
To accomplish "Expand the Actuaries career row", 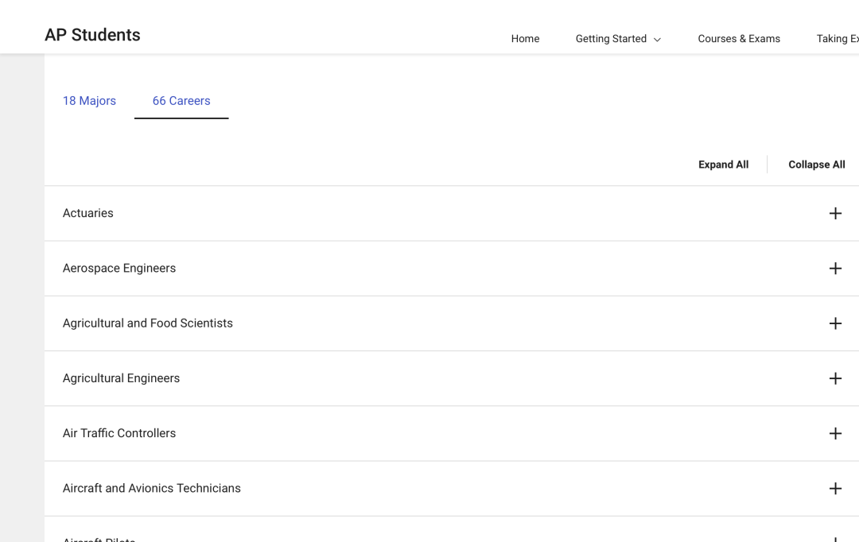I will point(452,214).
